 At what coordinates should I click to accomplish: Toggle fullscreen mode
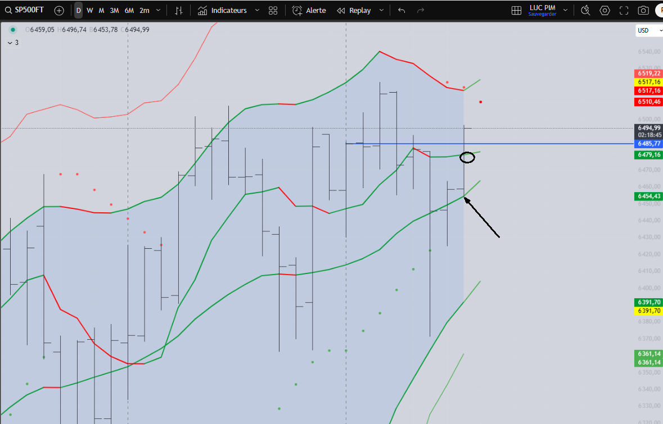624,11
